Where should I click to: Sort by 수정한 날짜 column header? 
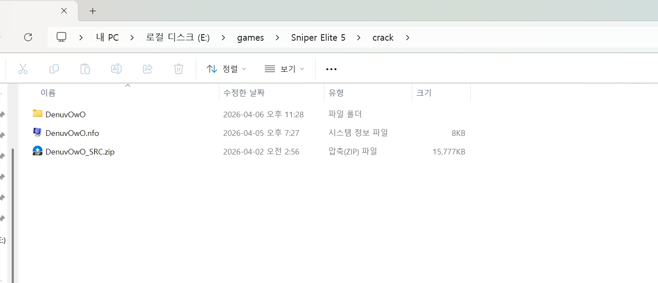point(244,93)
